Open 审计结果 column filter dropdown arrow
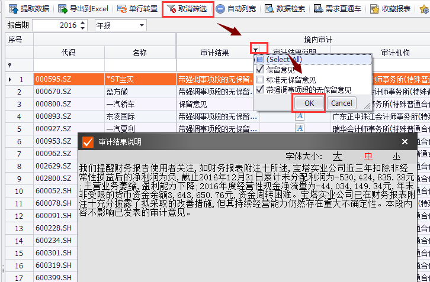Image resolution: width=430 pixels, height=282 pixels. click(255, 51)
